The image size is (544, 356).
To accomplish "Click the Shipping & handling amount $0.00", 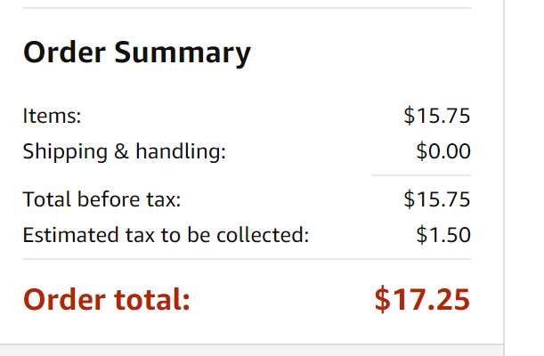I will [443, 150].
